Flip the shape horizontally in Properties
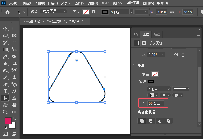Image resolution: width=203 pixels, height=139 pixels. 175,55
